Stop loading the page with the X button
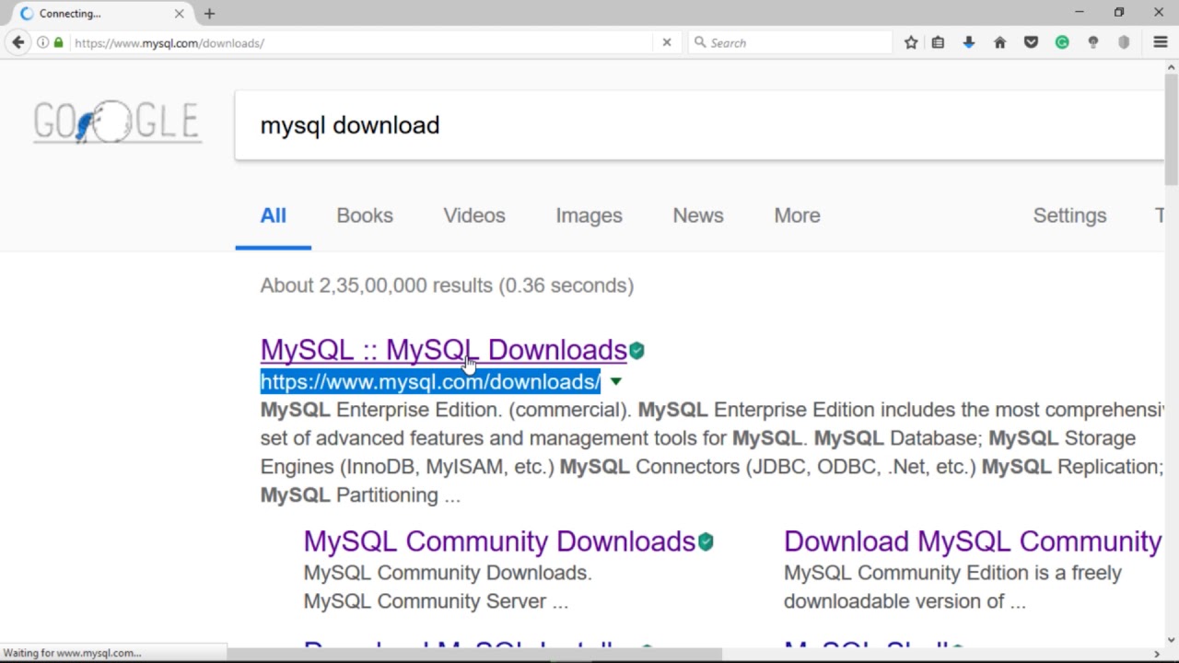This screenshot has width=1179, height=663. 667,42
